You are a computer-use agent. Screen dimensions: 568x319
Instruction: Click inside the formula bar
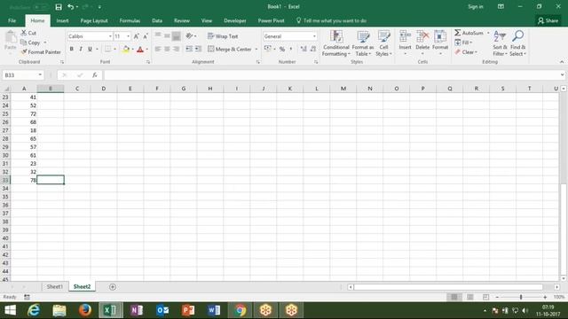point(331,74)
